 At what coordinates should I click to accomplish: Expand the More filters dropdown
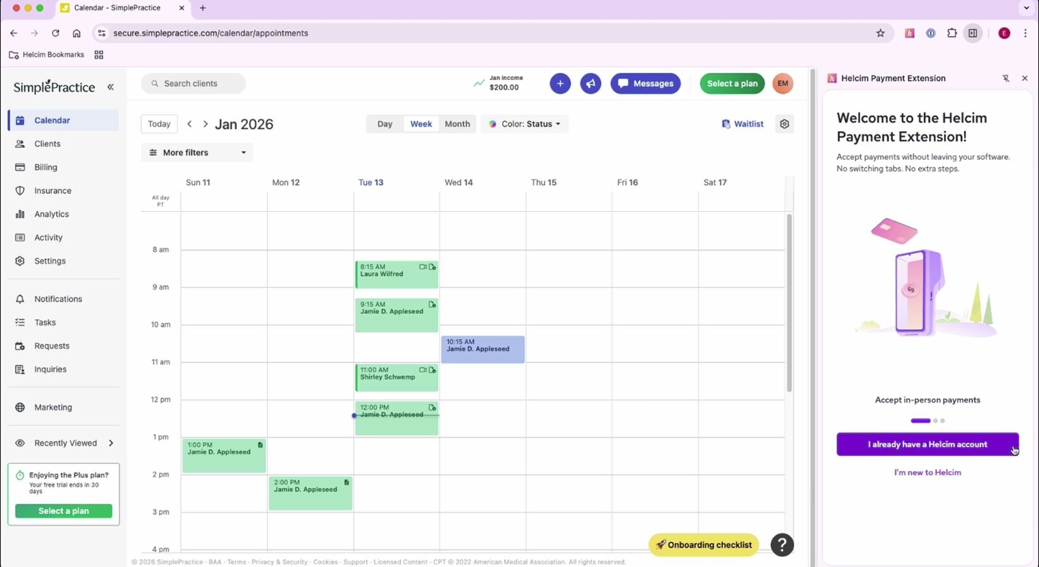(x=197, y=152)
